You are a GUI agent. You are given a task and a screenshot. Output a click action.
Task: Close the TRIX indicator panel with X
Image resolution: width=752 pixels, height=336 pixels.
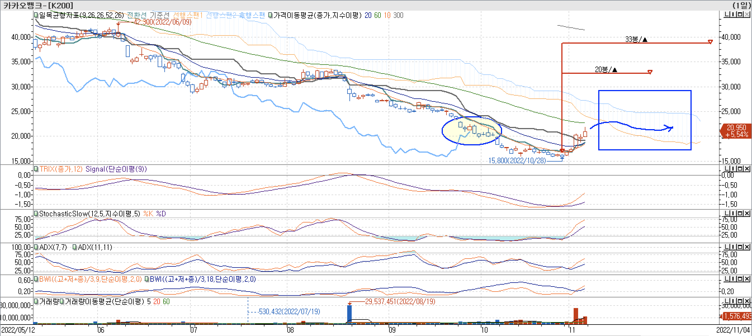pos(747,169)
